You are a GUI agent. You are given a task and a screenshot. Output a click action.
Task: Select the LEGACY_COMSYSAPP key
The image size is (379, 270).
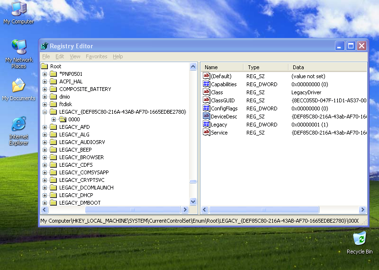[84, 172]
